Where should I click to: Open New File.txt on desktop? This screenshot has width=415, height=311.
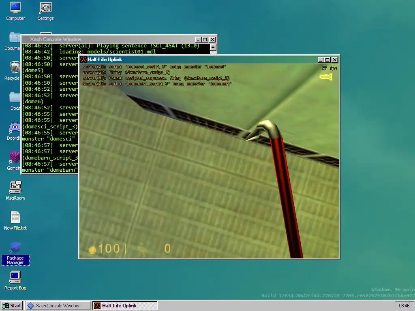15,220
